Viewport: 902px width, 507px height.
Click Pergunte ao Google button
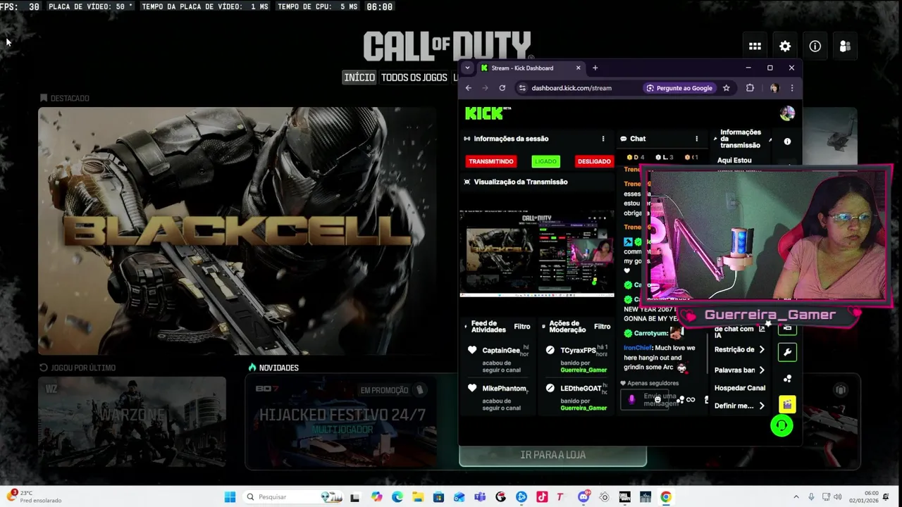coord(679,88)
